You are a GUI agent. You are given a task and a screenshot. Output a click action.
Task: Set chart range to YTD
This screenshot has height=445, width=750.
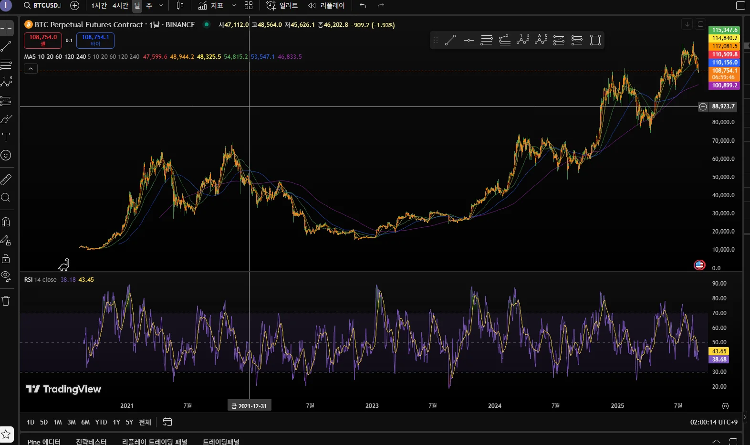click(101, 422)
